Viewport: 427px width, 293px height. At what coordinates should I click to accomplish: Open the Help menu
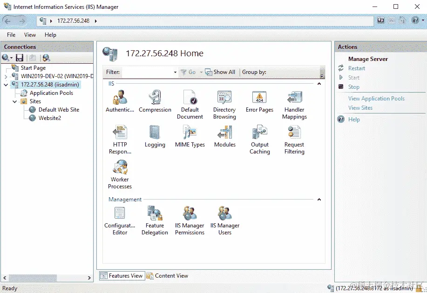pyautogui.click(x=50, y=35)
